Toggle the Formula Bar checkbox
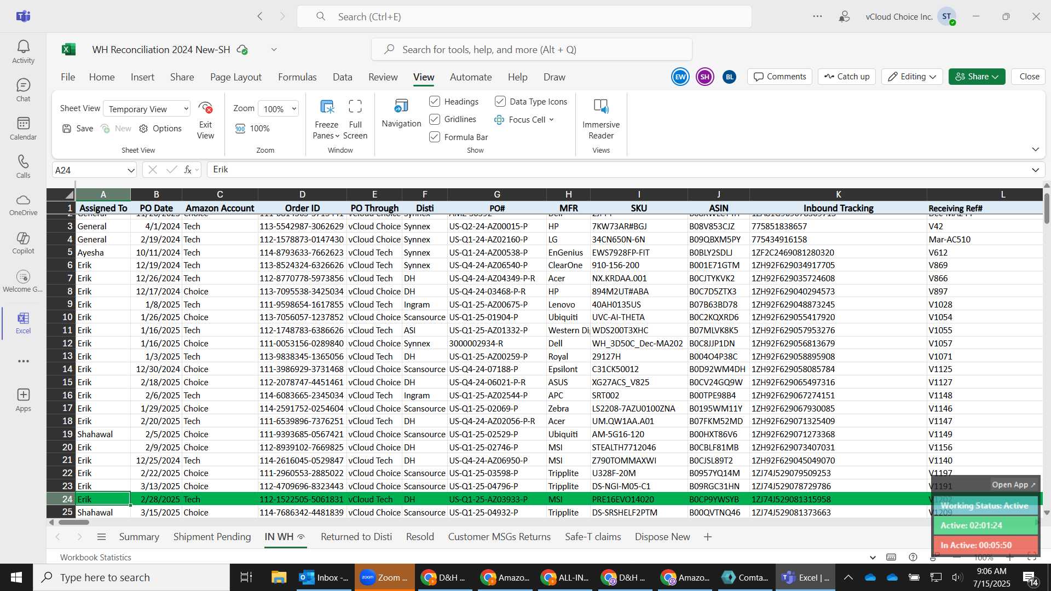 [435, 137]
